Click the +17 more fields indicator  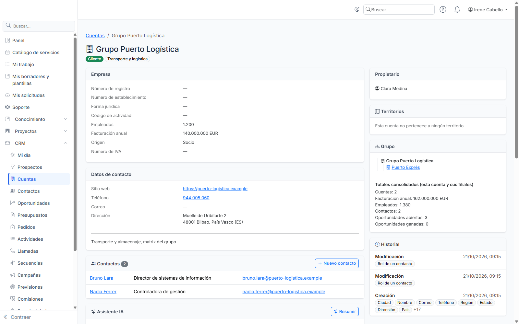[417, 310]
